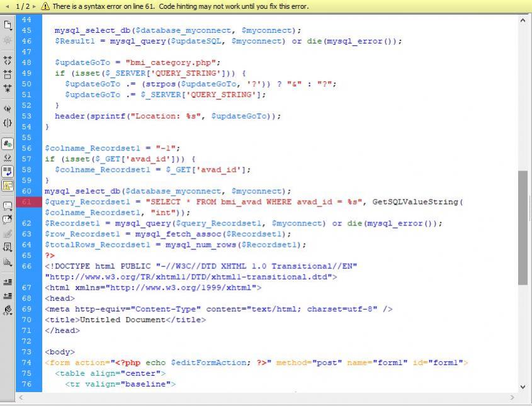Click the highlighted error line number 61
The image size is (532, 406).
(x=26, y=202)
